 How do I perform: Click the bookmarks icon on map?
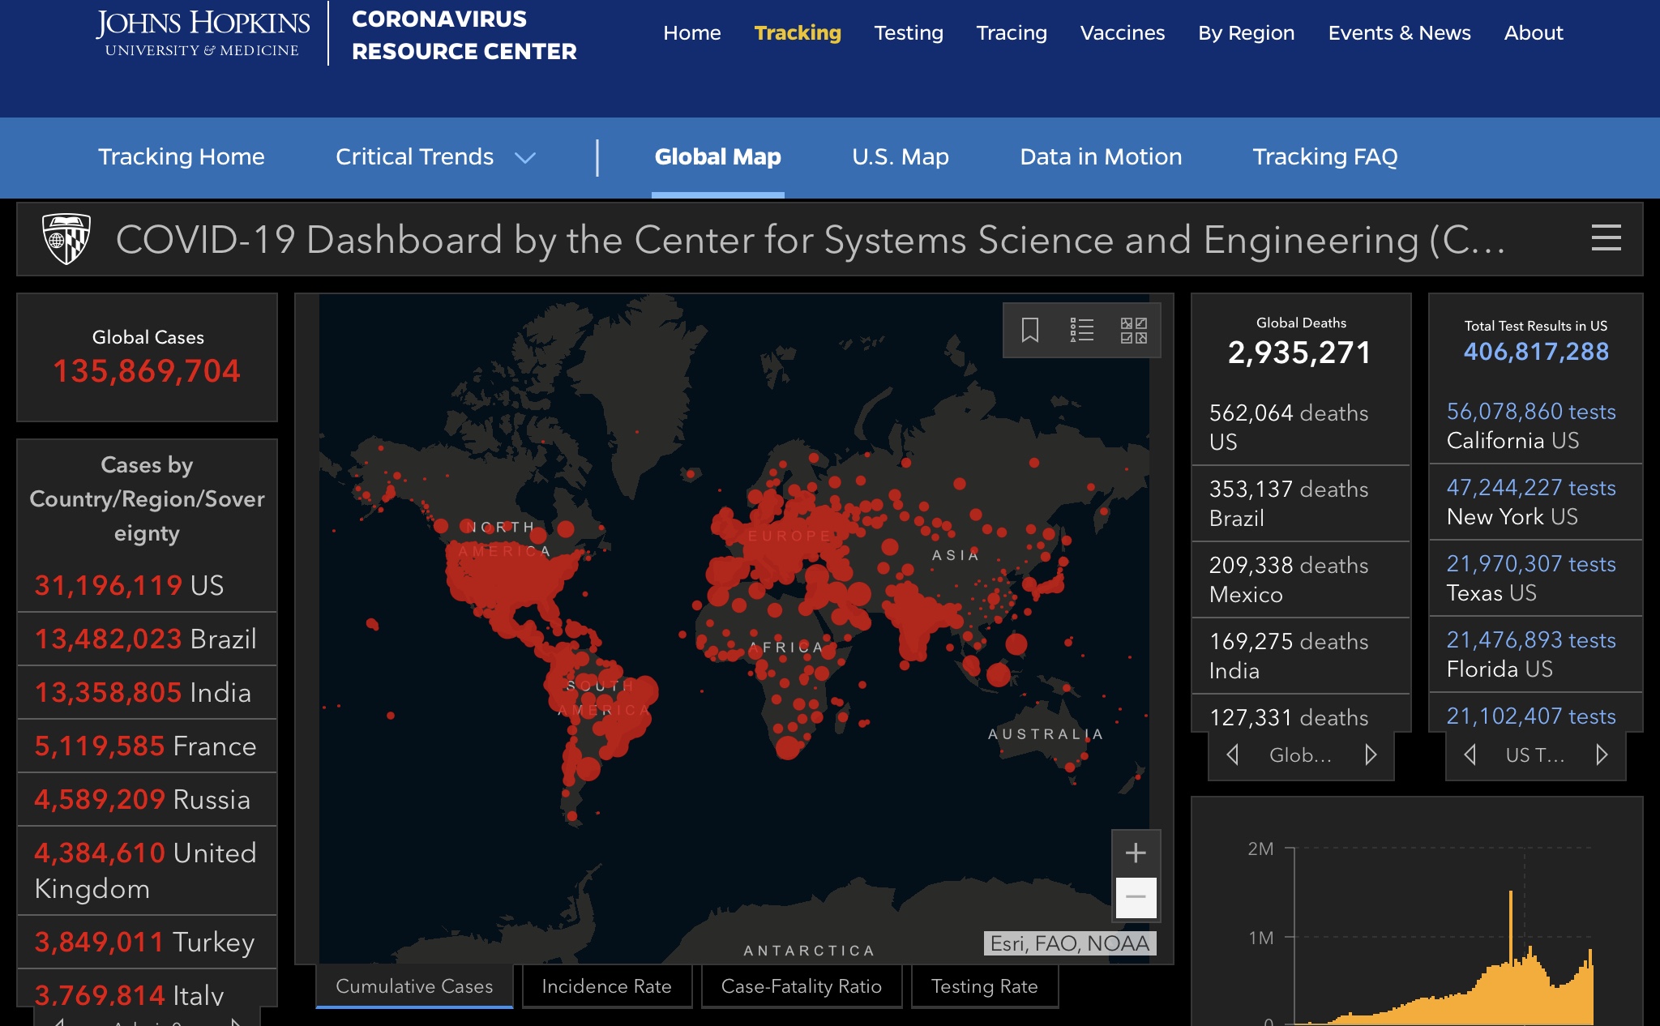[1029, 330]
